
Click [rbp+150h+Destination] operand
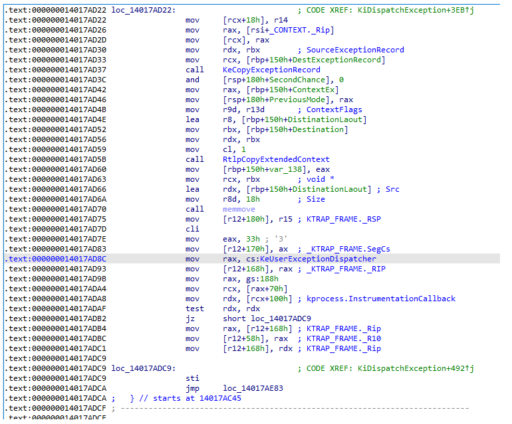[297, 129]
